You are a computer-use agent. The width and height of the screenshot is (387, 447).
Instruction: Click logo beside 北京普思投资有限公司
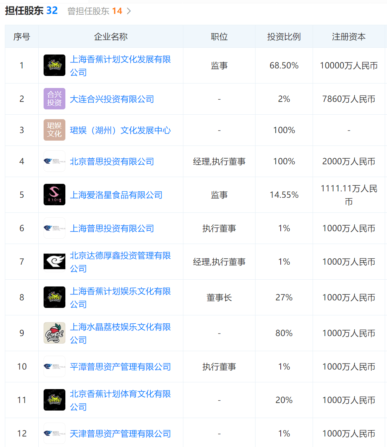click(x=54, y=161)
